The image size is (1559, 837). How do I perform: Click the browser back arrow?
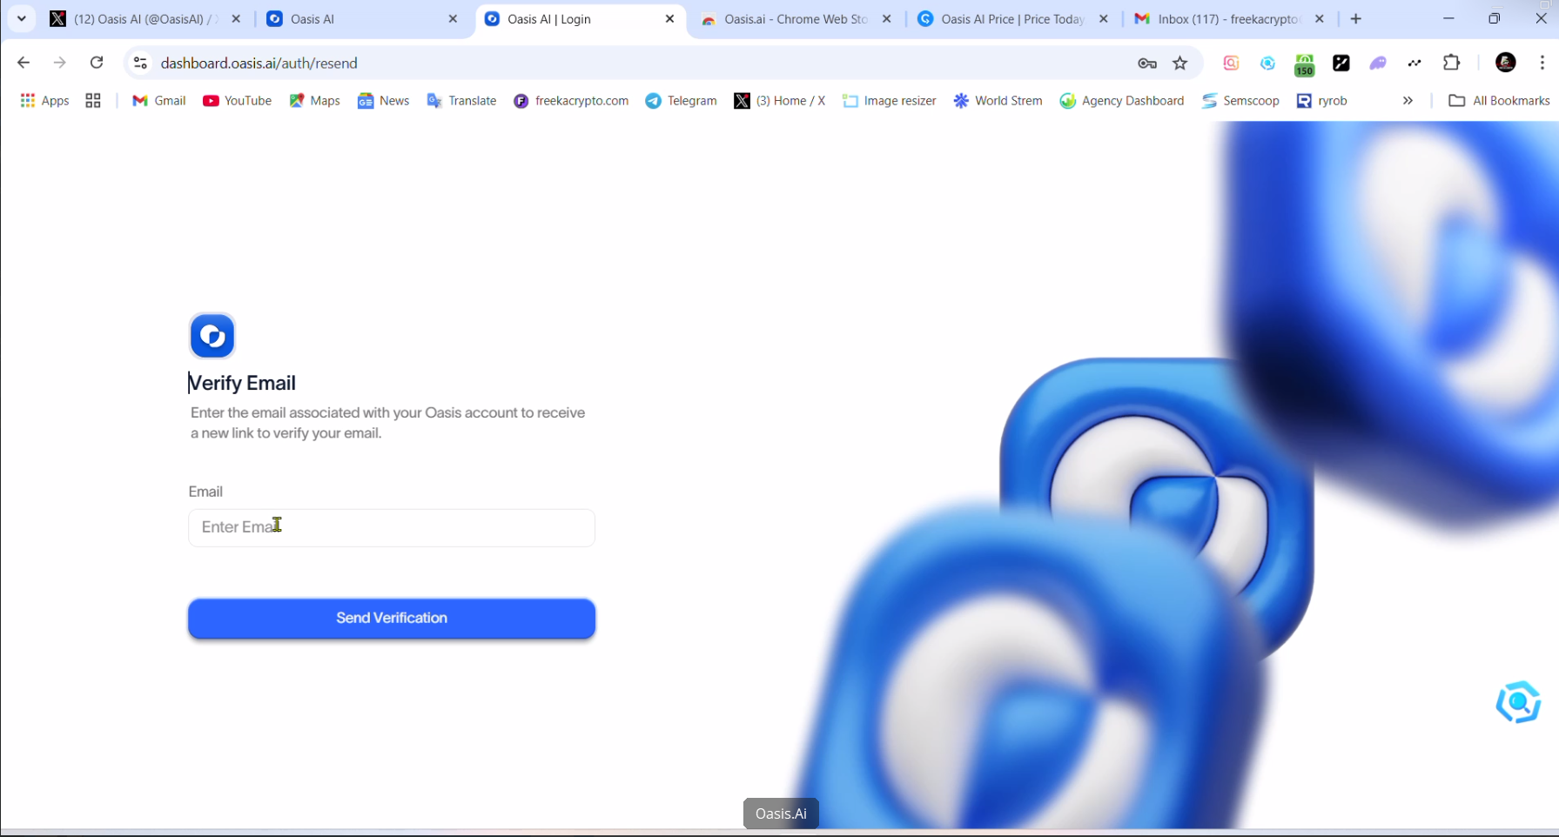[24, 63]
